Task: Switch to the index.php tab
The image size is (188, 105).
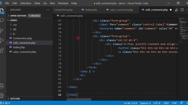Action: coord(91,10)
